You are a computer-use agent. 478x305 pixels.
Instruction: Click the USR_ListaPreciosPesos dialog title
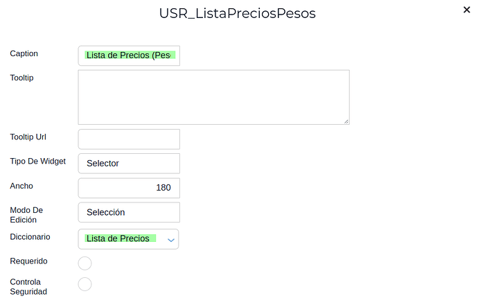pyautogui.click(x=238, y=13)
